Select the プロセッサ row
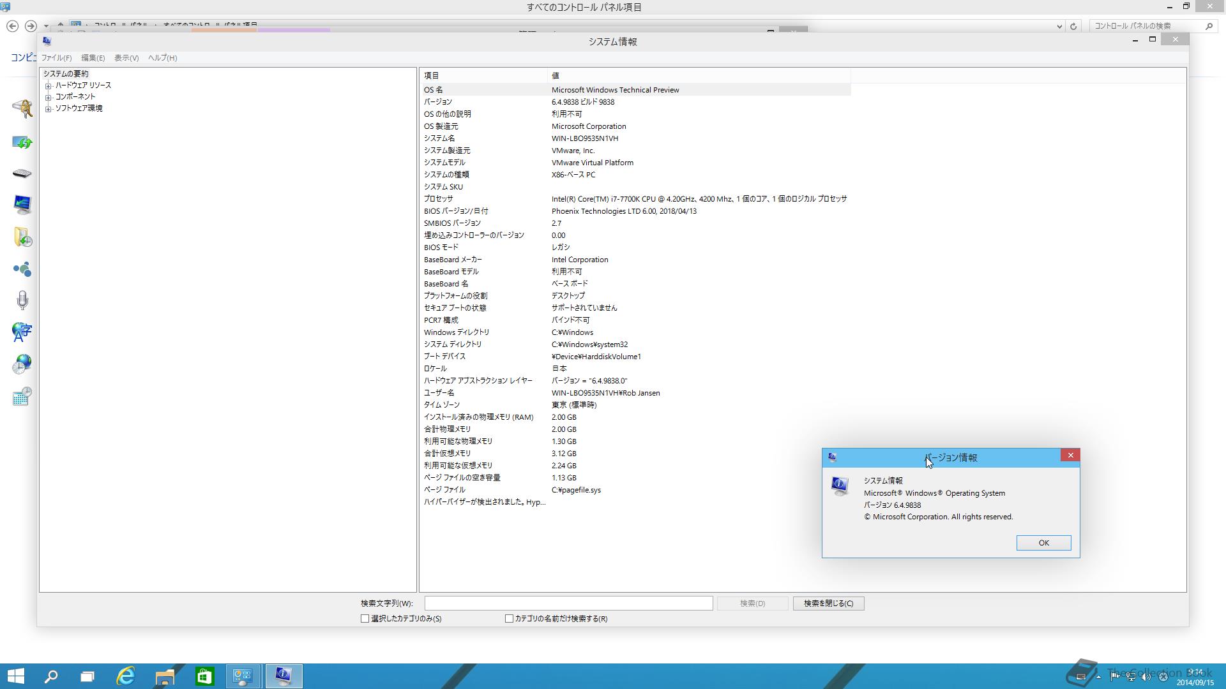Viewport: 1226px width, 689px height. coord(636,199)
